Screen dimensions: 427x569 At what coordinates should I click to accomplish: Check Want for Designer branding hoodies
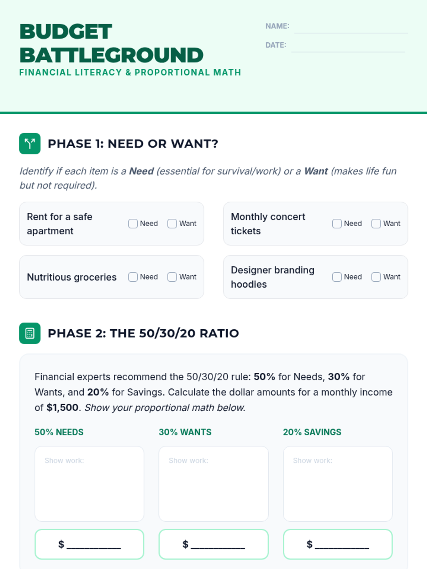pos(376,277)
